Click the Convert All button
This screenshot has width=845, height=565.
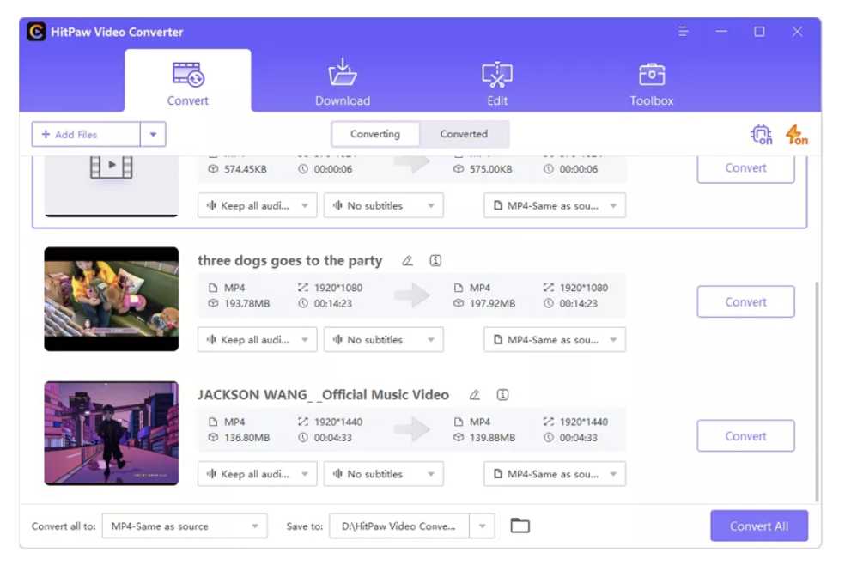pos(758,526)
